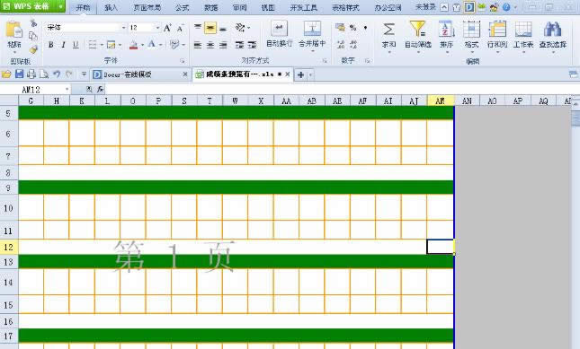
Task: Click the Merge and Center icon
Action: pyautogui.click(x=312, y=29)
